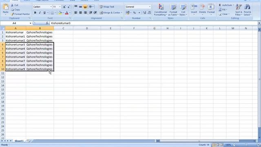261x147 pixels.
Task: Add a new worksheet tab
Action: pos(29,141)
